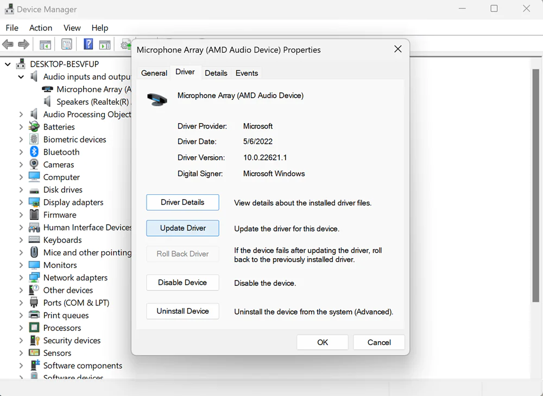
Task: Dismiss the dialog with Cancel
Action: point(379,342)
